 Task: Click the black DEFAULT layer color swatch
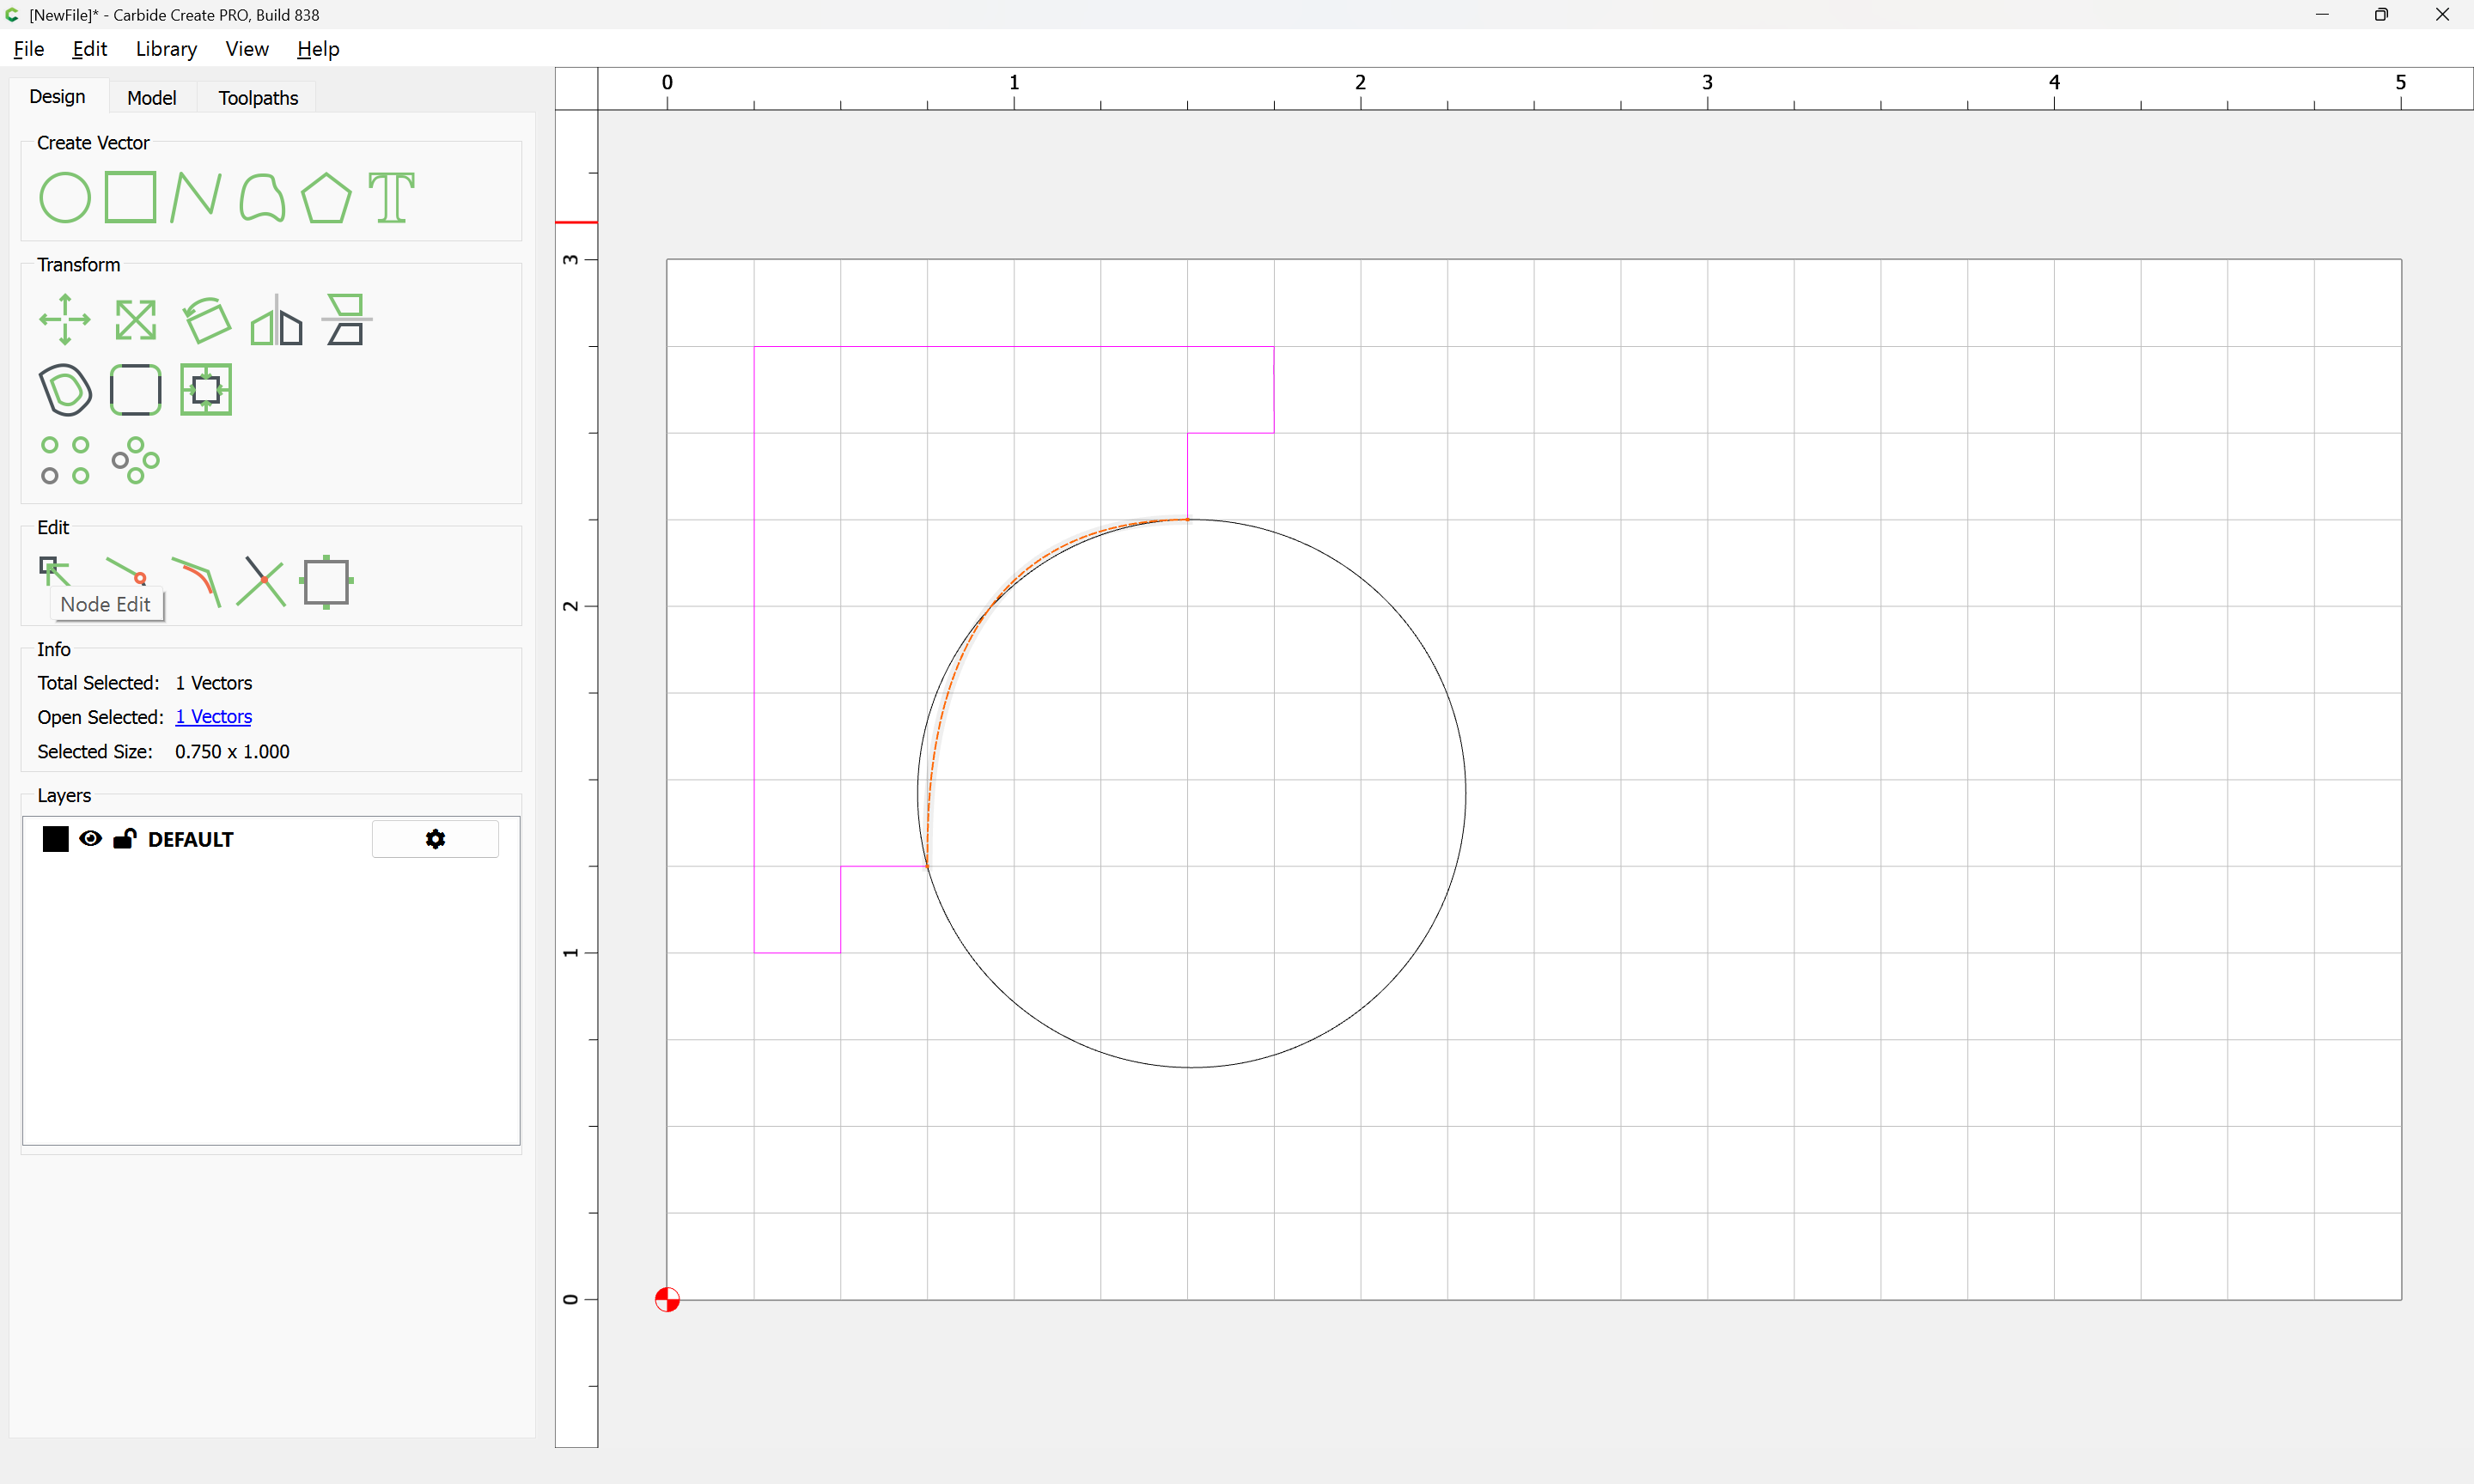click(56, 839)
